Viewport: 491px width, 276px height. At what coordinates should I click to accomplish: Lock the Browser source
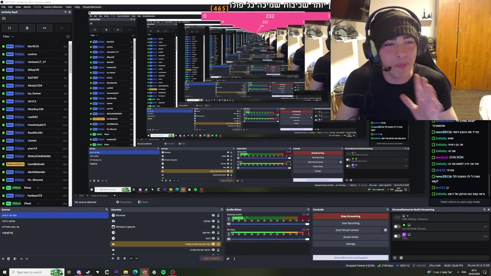218,215
